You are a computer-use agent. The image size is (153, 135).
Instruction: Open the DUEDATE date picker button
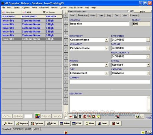(x=148, y=48)
